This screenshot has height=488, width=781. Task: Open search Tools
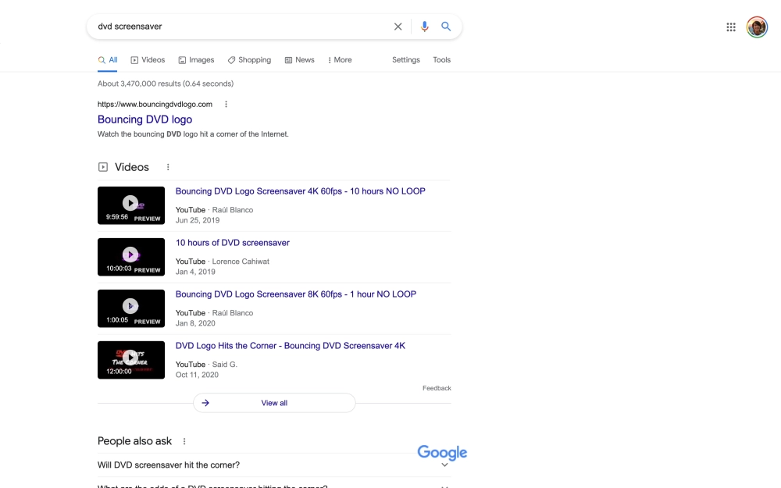[x=441, y=60]
